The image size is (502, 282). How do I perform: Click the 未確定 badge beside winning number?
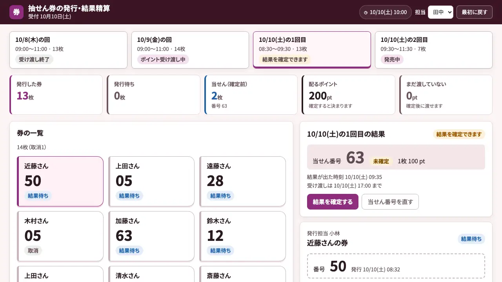381,161
